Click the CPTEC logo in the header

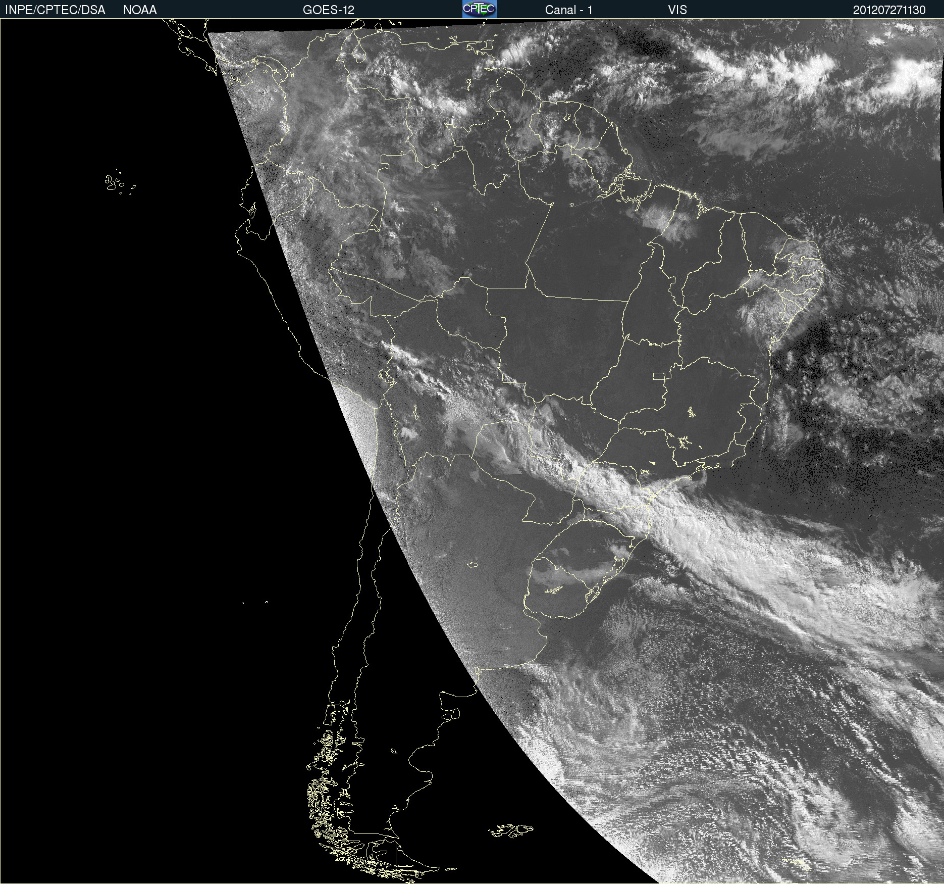pyautogui.click(x=480, y=9)
